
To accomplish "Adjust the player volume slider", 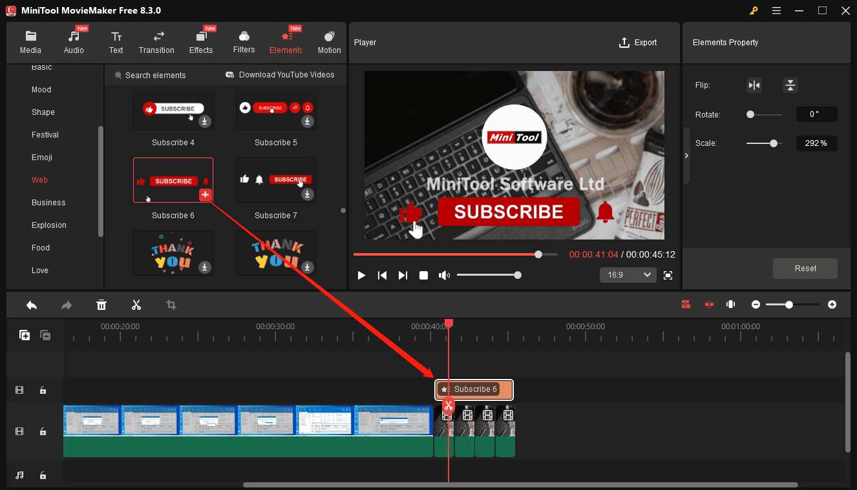I will coord(487,275).
